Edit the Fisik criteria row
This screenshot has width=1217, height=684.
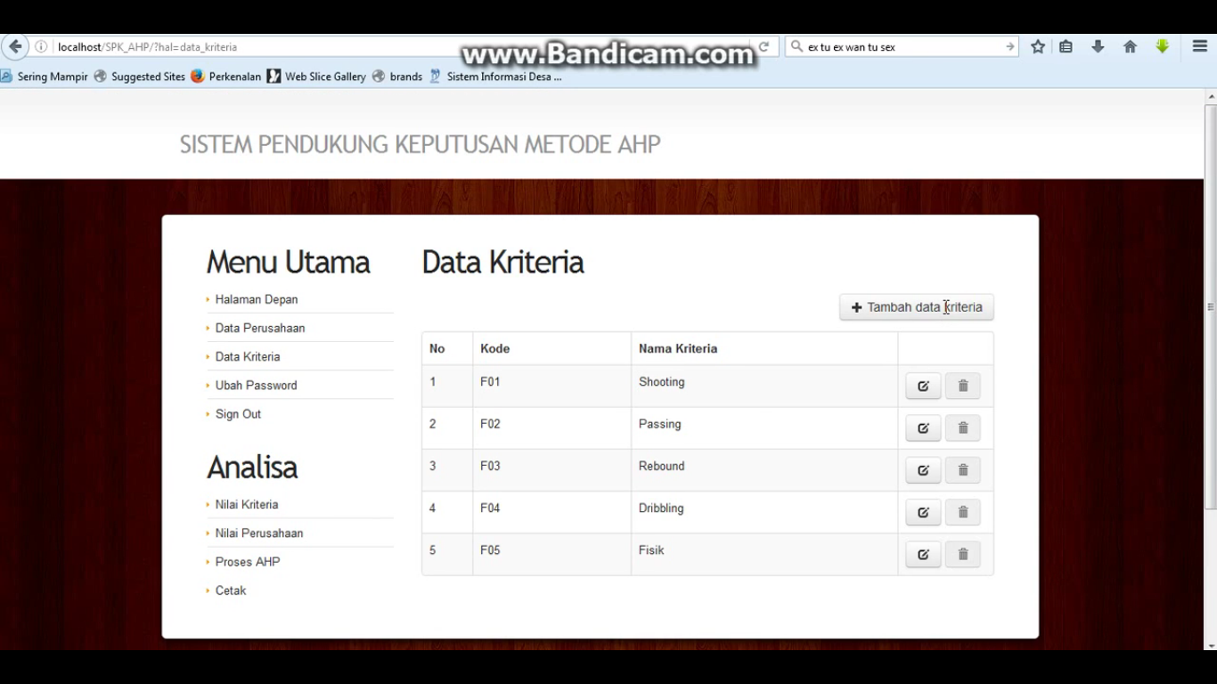[x=923, y=554]
